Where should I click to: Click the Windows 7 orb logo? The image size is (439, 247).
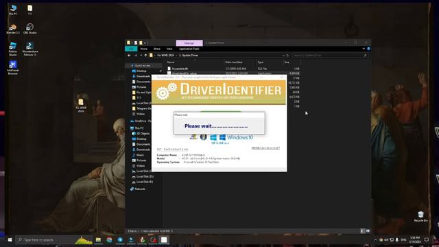tap(203, 137)
